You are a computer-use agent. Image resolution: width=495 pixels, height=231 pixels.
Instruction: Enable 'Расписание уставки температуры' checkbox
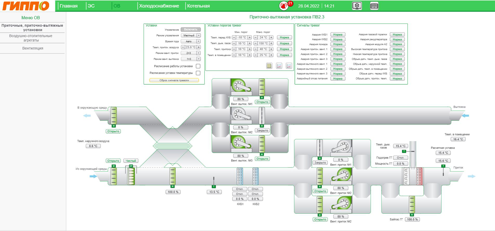[x=198, y=73]
